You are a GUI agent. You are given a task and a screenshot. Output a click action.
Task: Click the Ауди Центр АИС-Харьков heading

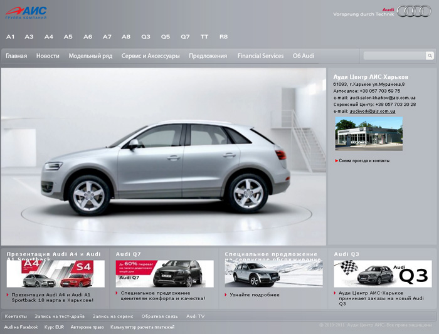371,77
